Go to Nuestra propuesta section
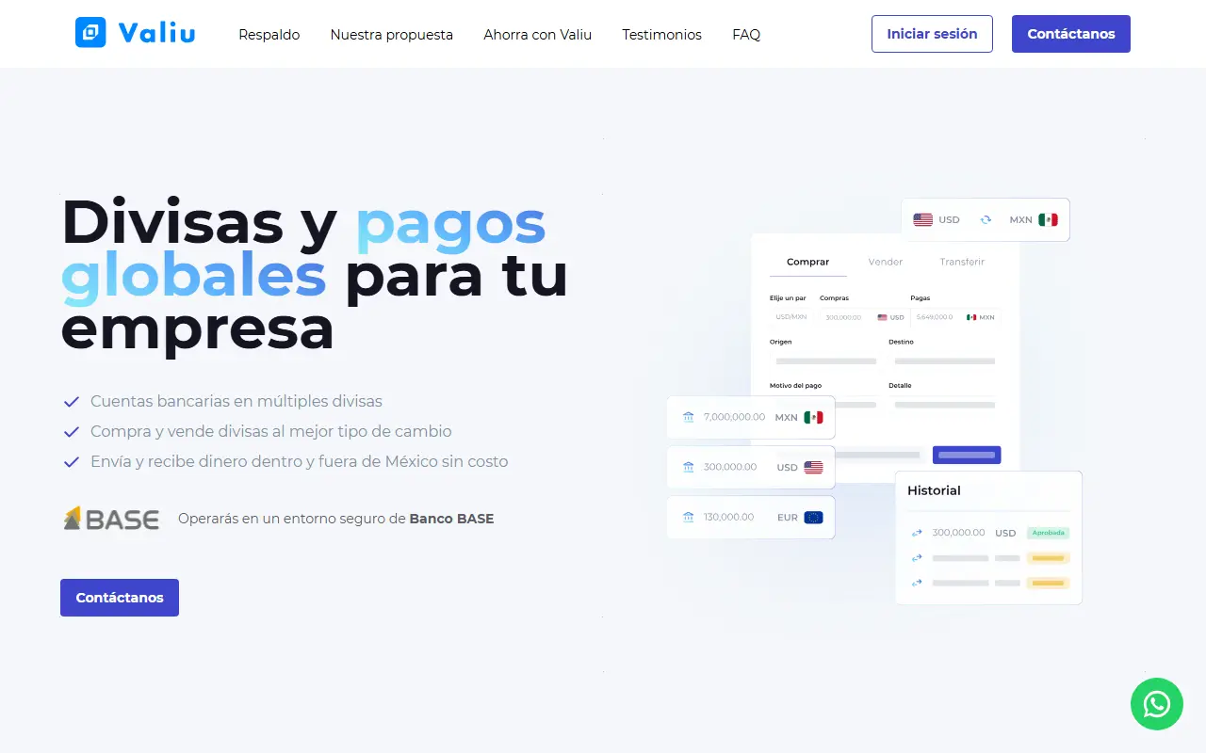The height and width of the screenshot is (753, 1206). point(392,34)
